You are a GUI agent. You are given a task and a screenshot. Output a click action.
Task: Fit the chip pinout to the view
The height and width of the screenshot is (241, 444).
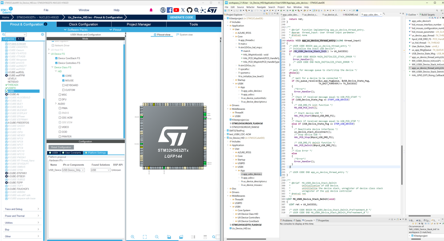tap(145, 237)
